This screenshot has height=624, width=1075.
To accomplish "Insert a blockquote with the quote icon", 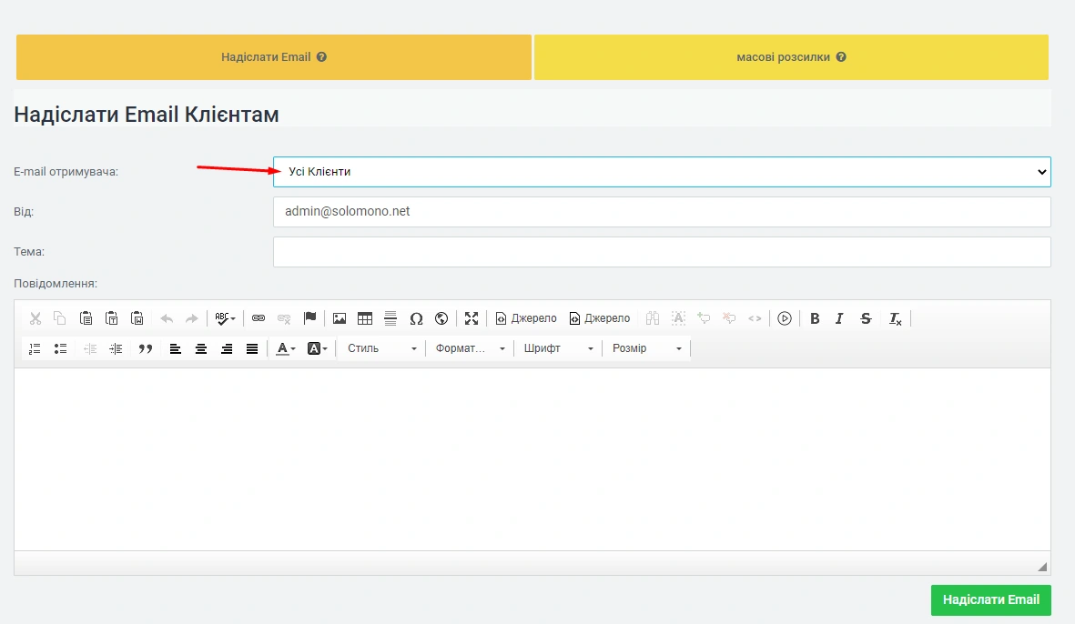I will click(x=145, y=348).
